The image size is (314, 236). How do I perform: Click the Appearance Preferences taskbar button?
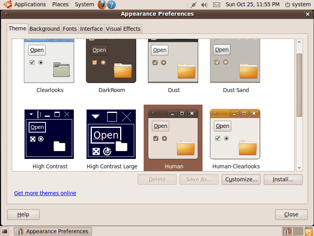(53, 231)
